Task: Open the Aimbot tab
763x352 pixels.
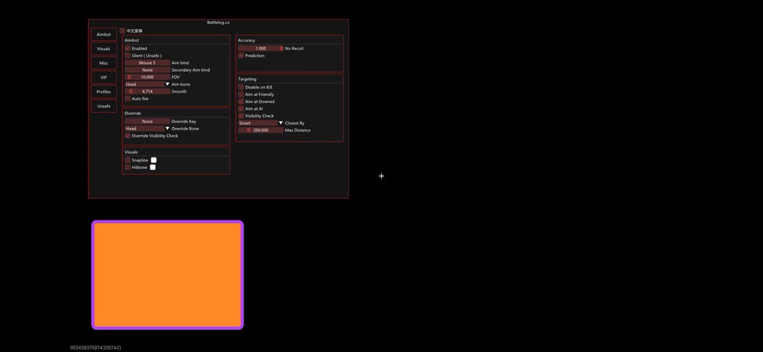Action: coord(104,34)
